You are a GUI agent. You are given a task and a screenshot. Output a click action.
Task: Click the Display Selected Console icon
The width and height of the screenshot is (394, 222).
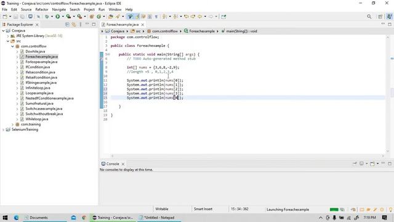coord(361,163)
